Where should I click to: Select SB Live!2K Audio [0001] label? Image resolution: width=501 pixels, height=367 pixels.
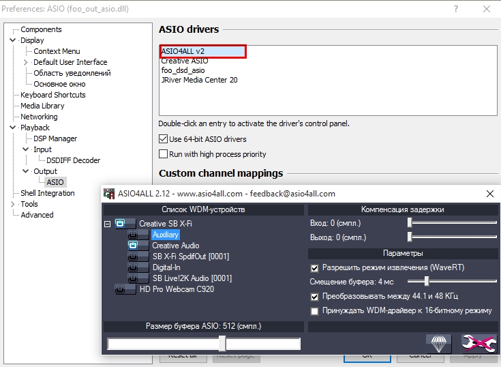tap(192, 278)
